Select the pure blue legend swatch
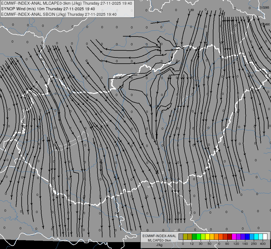Viewport: 271px width, 249px height. point(247,237)
